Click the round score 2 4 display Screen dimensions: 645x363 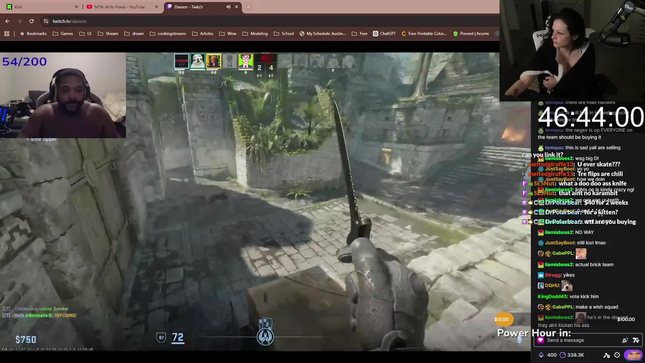pos(265,68)
